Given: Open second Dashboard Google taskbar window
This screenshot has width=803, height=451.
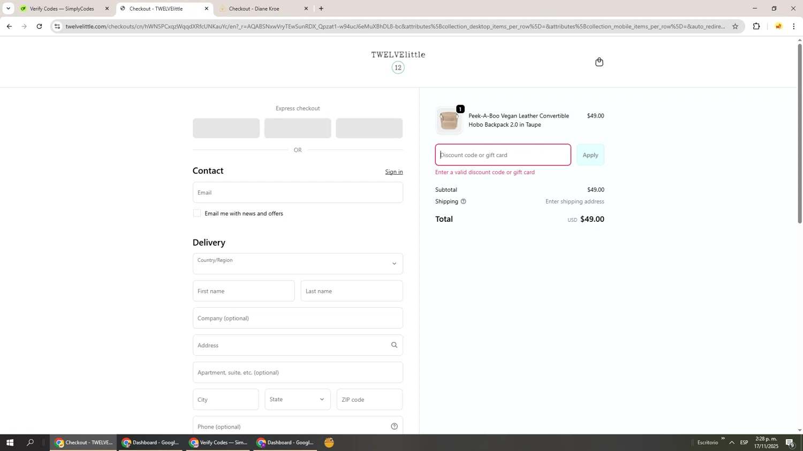Looking at the screenshot, I should pyautogui.click(x=285, y=442).
